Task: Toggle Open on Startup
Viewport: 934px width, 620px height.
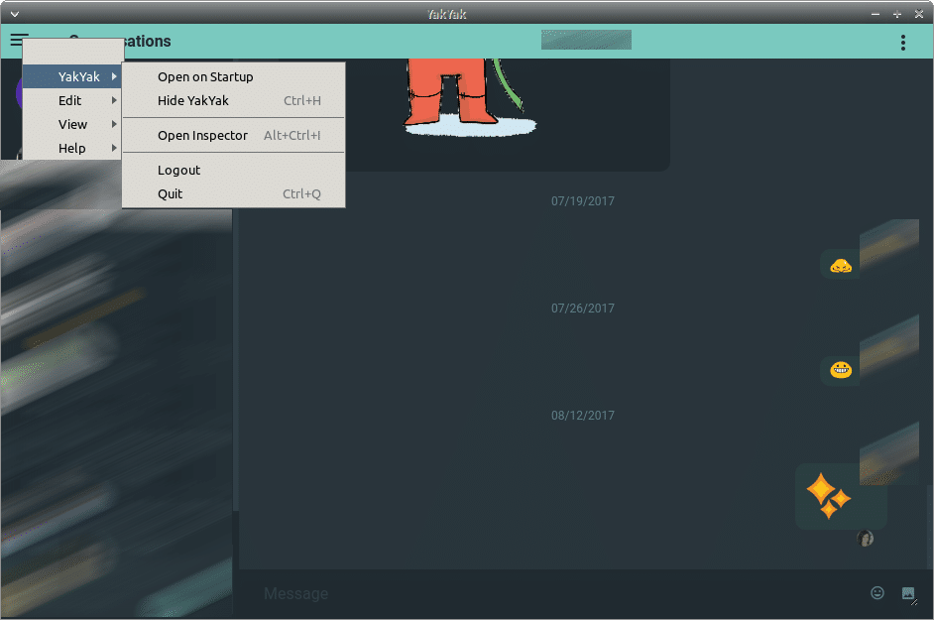Action: [x=234, y=77]
